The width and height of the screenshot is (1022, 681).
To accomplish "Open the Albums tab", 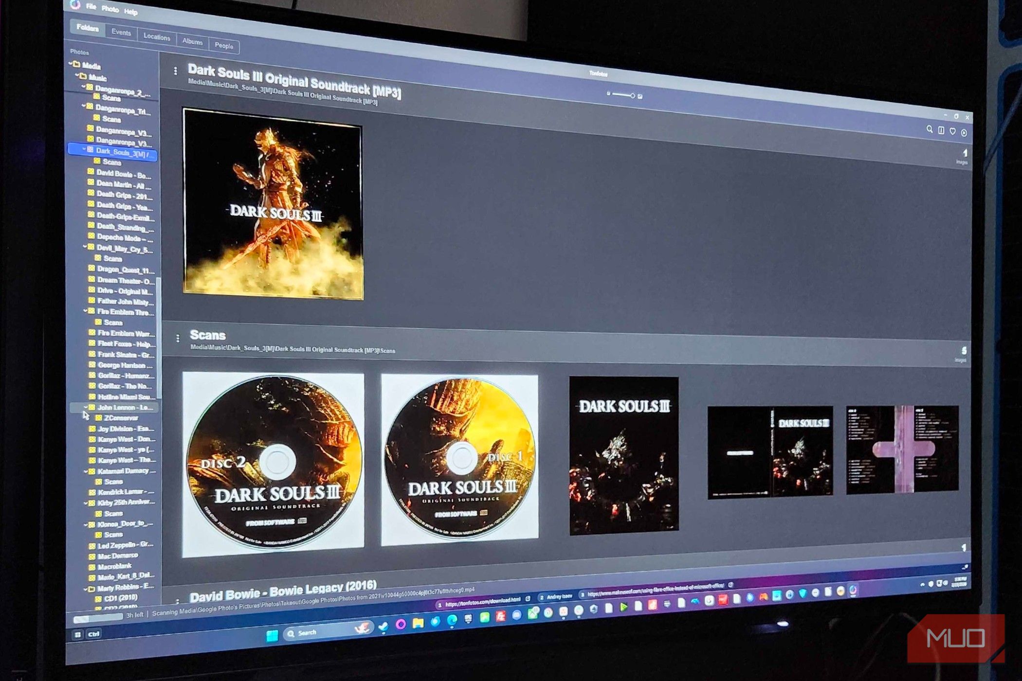I will click(x=192, y=42).
